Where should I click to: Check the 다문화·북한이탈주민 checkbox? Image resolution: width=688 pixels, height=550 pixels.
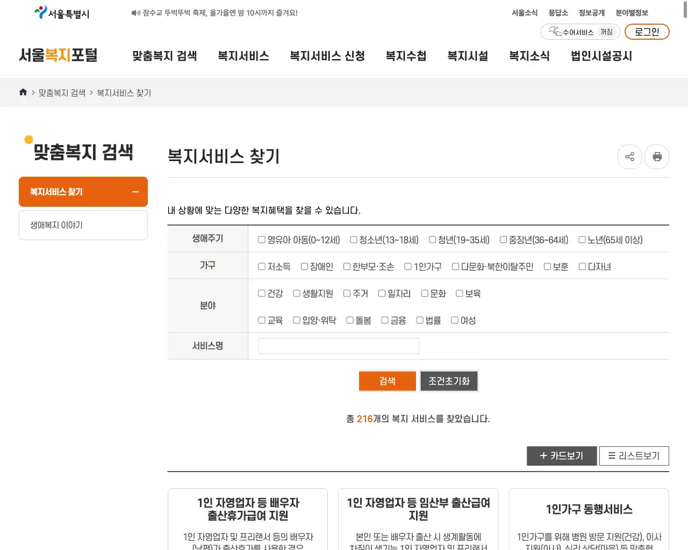click(x=455, y=266)
